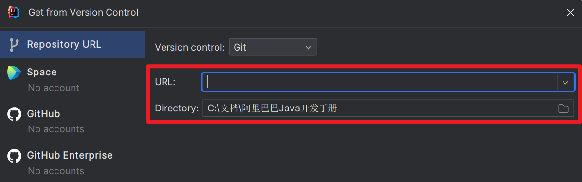Close the Get from Version Control dialog
The width and height of the screenshot is (582, 182).
point(570,13)
